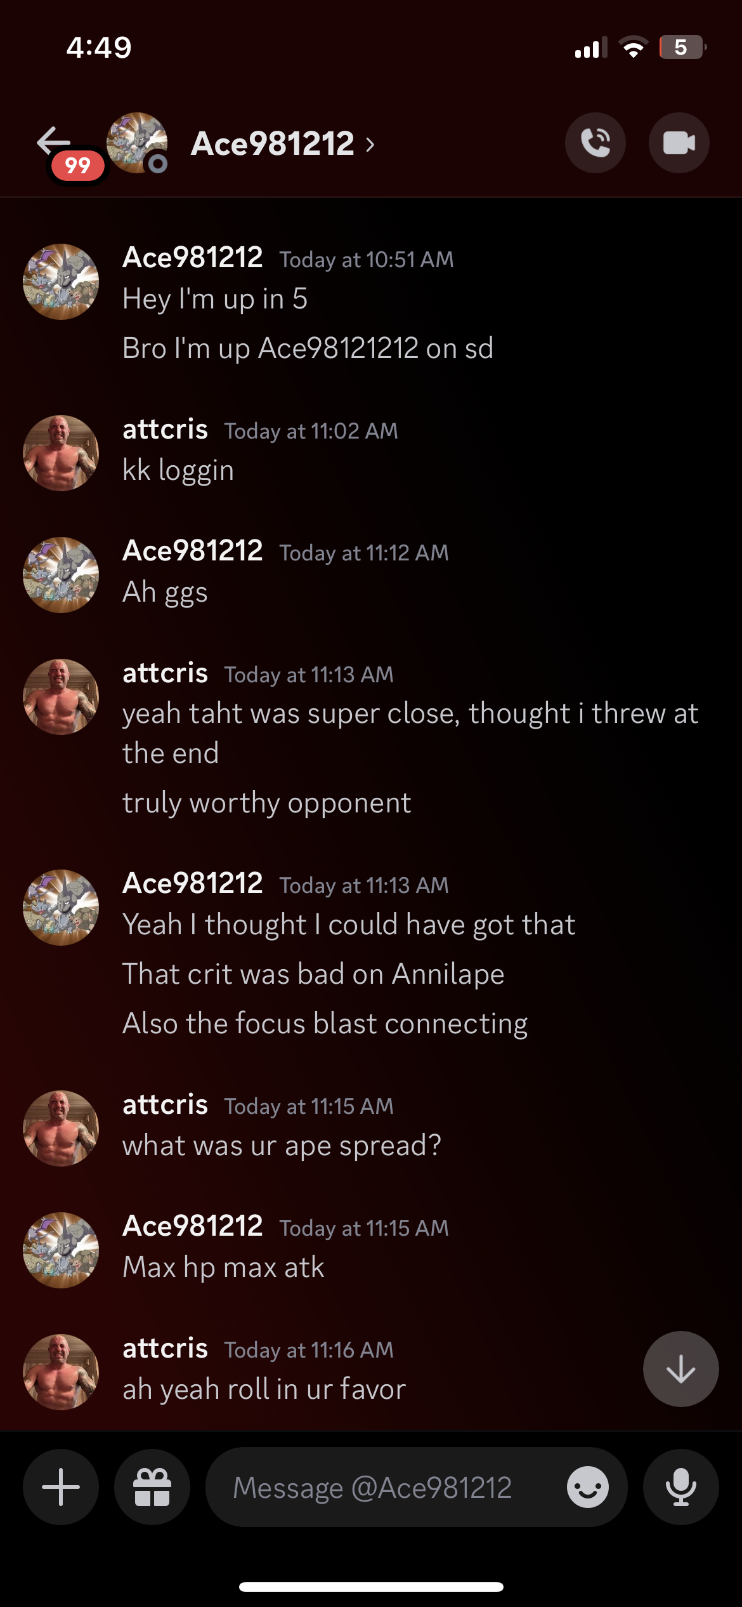Tap the back arrow to leave chat
Screen dimensions: 742x1607
coord(53,140)
